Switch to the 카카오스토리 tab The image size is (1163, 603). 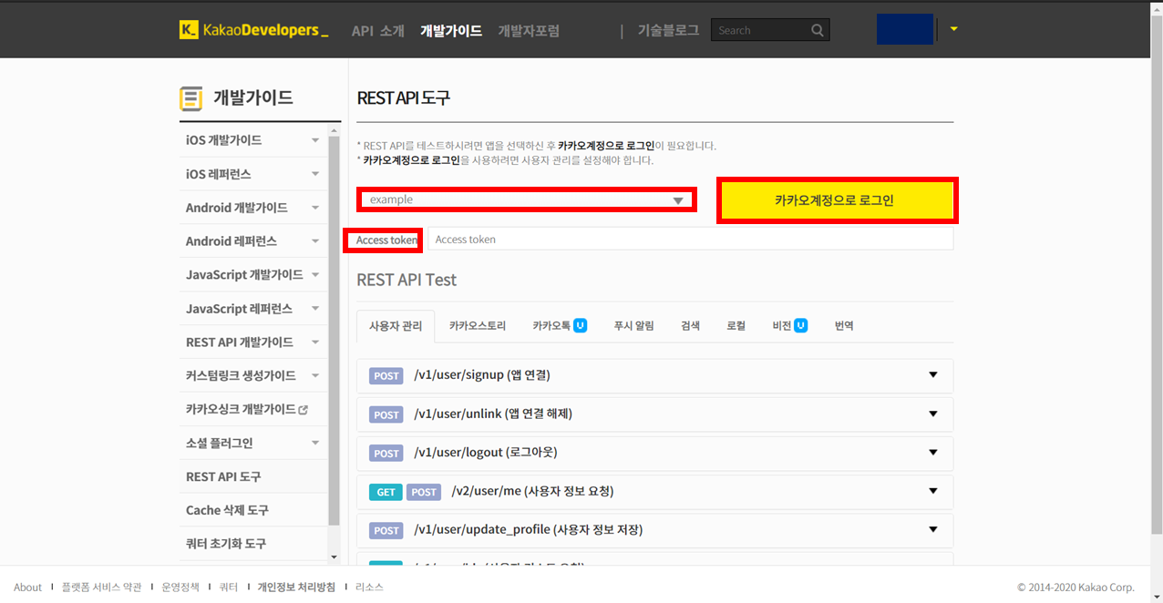(x=477, y=326)
